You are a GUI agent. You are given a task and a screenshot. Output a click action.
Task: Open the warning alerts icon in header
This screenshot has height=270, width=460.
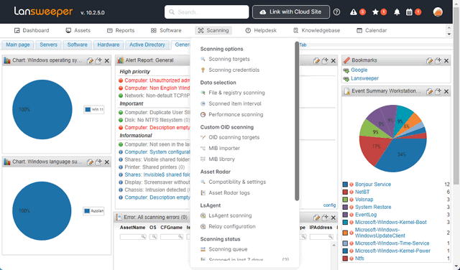point(354,12)
